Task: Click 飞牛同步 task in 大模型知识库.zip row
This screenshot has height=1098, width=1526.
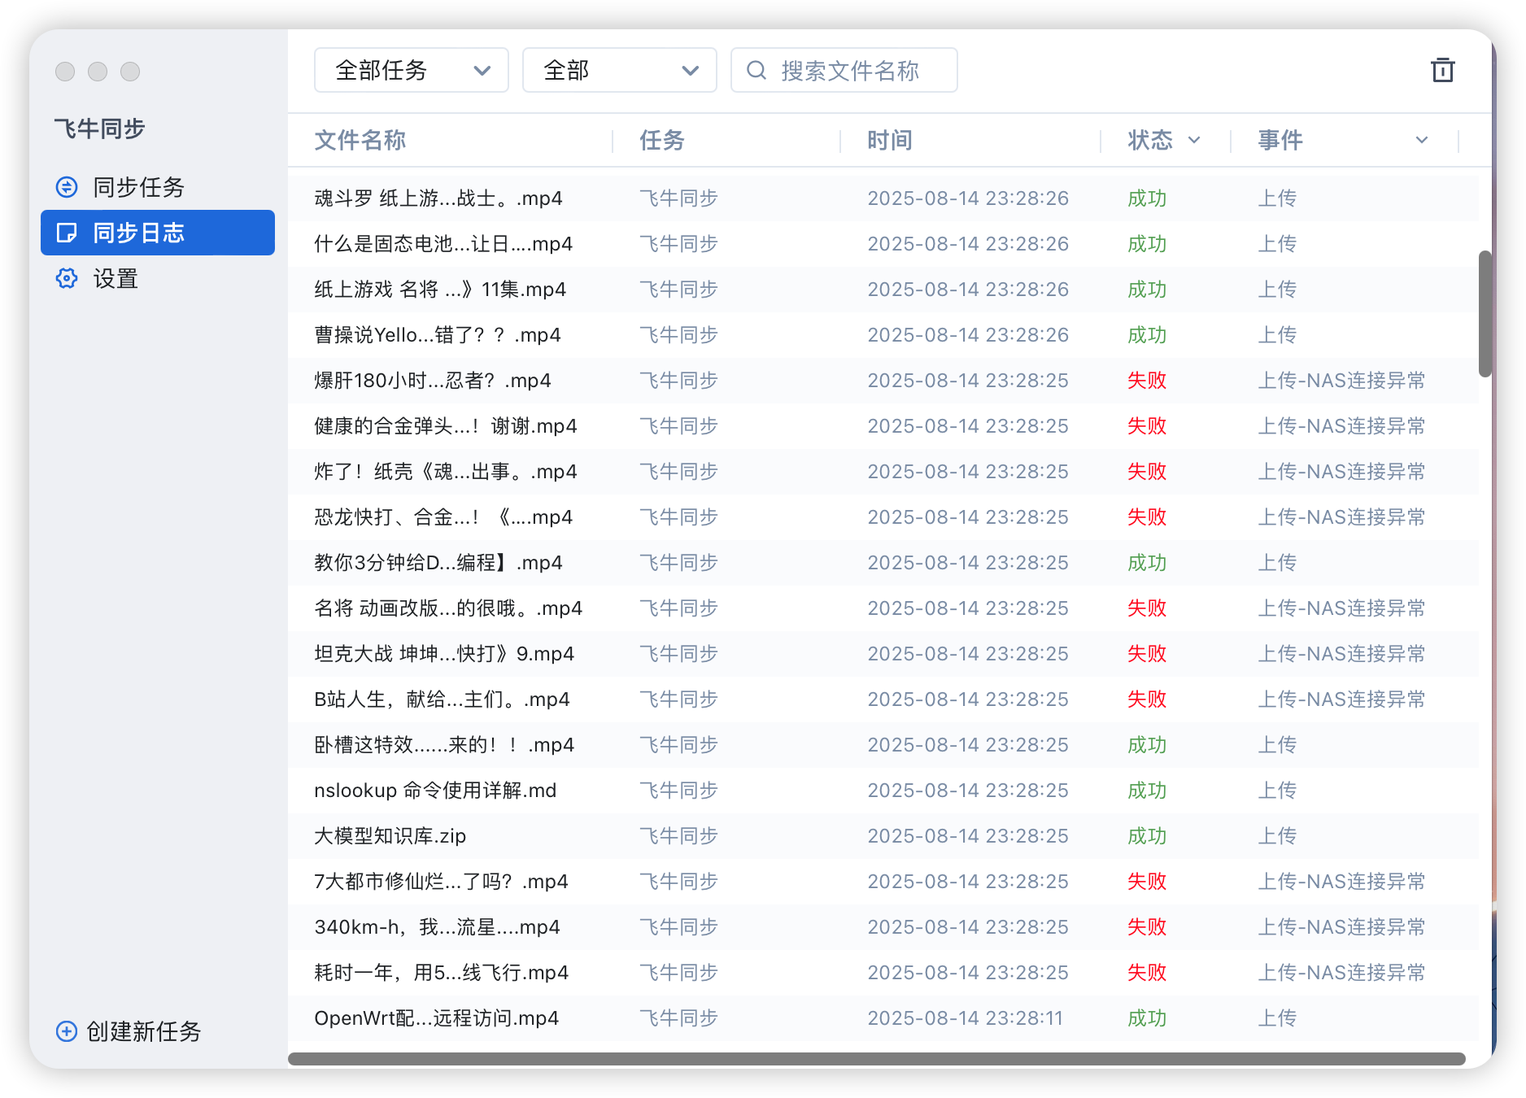Action: coord(678,836)
